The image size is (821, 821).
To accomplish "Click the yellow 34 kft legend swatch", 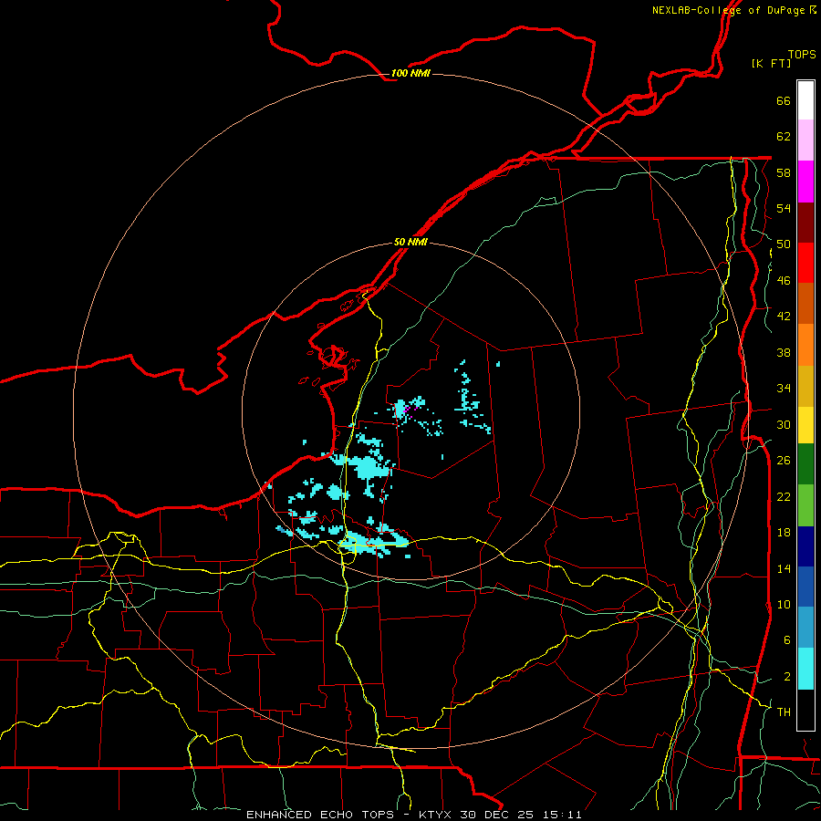I will point(805,424).
